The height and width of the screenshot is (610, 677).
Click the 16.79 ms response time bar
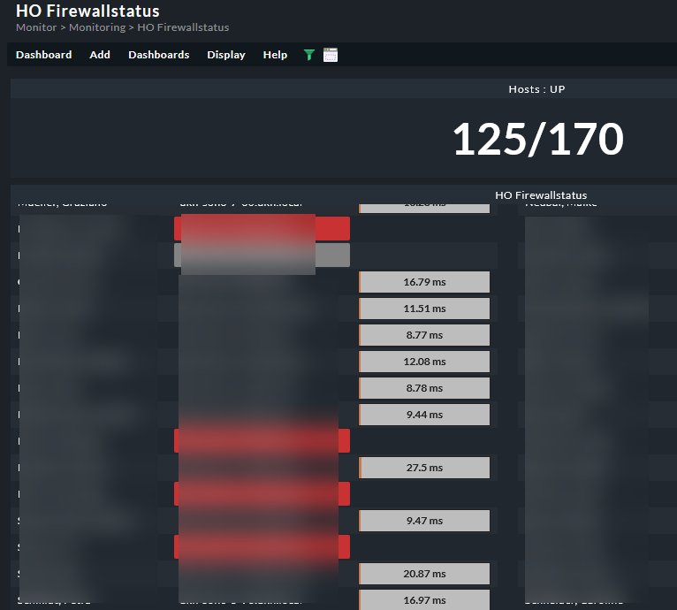[x=424, y=282]
